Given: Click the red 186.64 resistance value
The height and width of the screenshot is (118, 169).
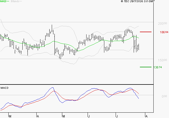Looking at the screenshot, I should pos(164,32).
